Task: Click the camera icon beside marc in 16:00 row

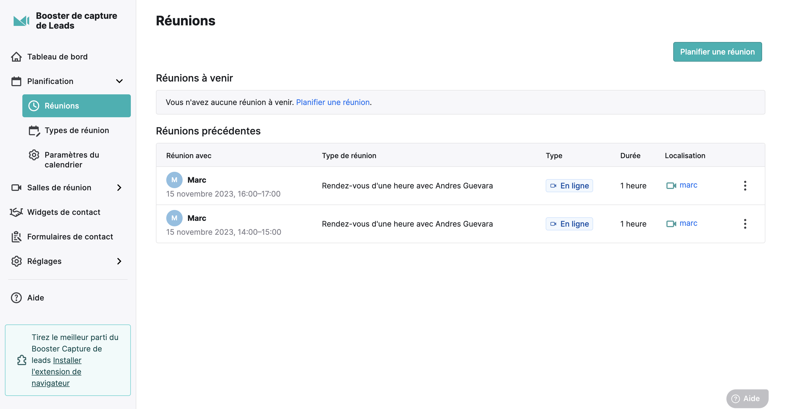Action: pyautogui.click(x=671, y=186)
